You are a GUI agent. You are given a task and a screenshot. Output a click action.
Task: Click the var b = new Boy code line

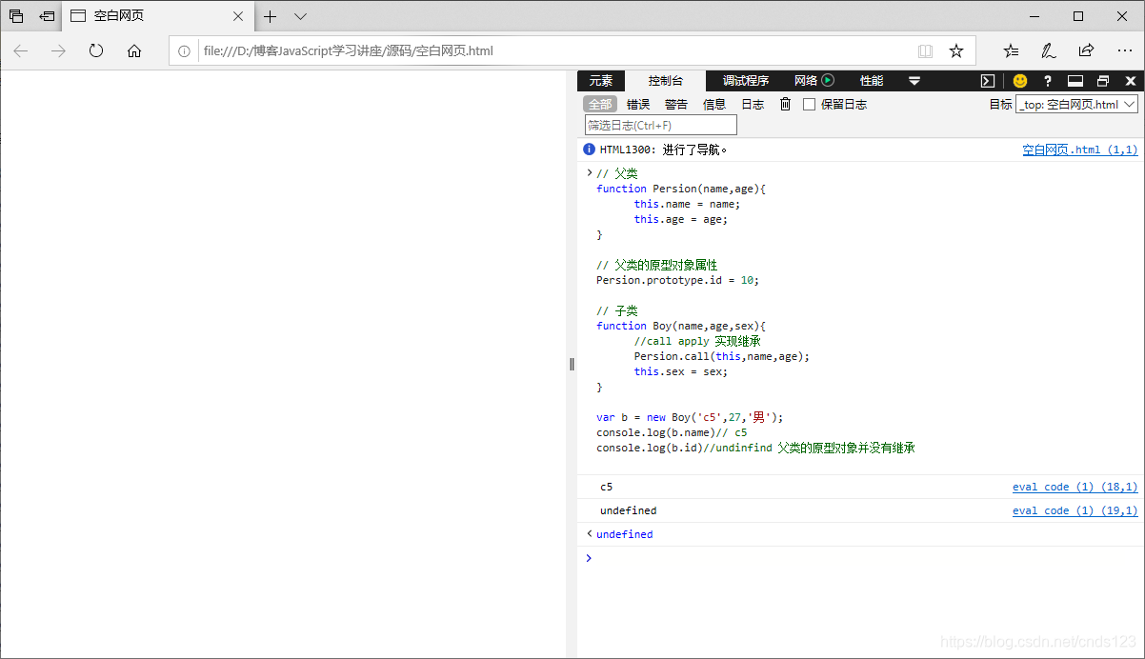point(689,417)
